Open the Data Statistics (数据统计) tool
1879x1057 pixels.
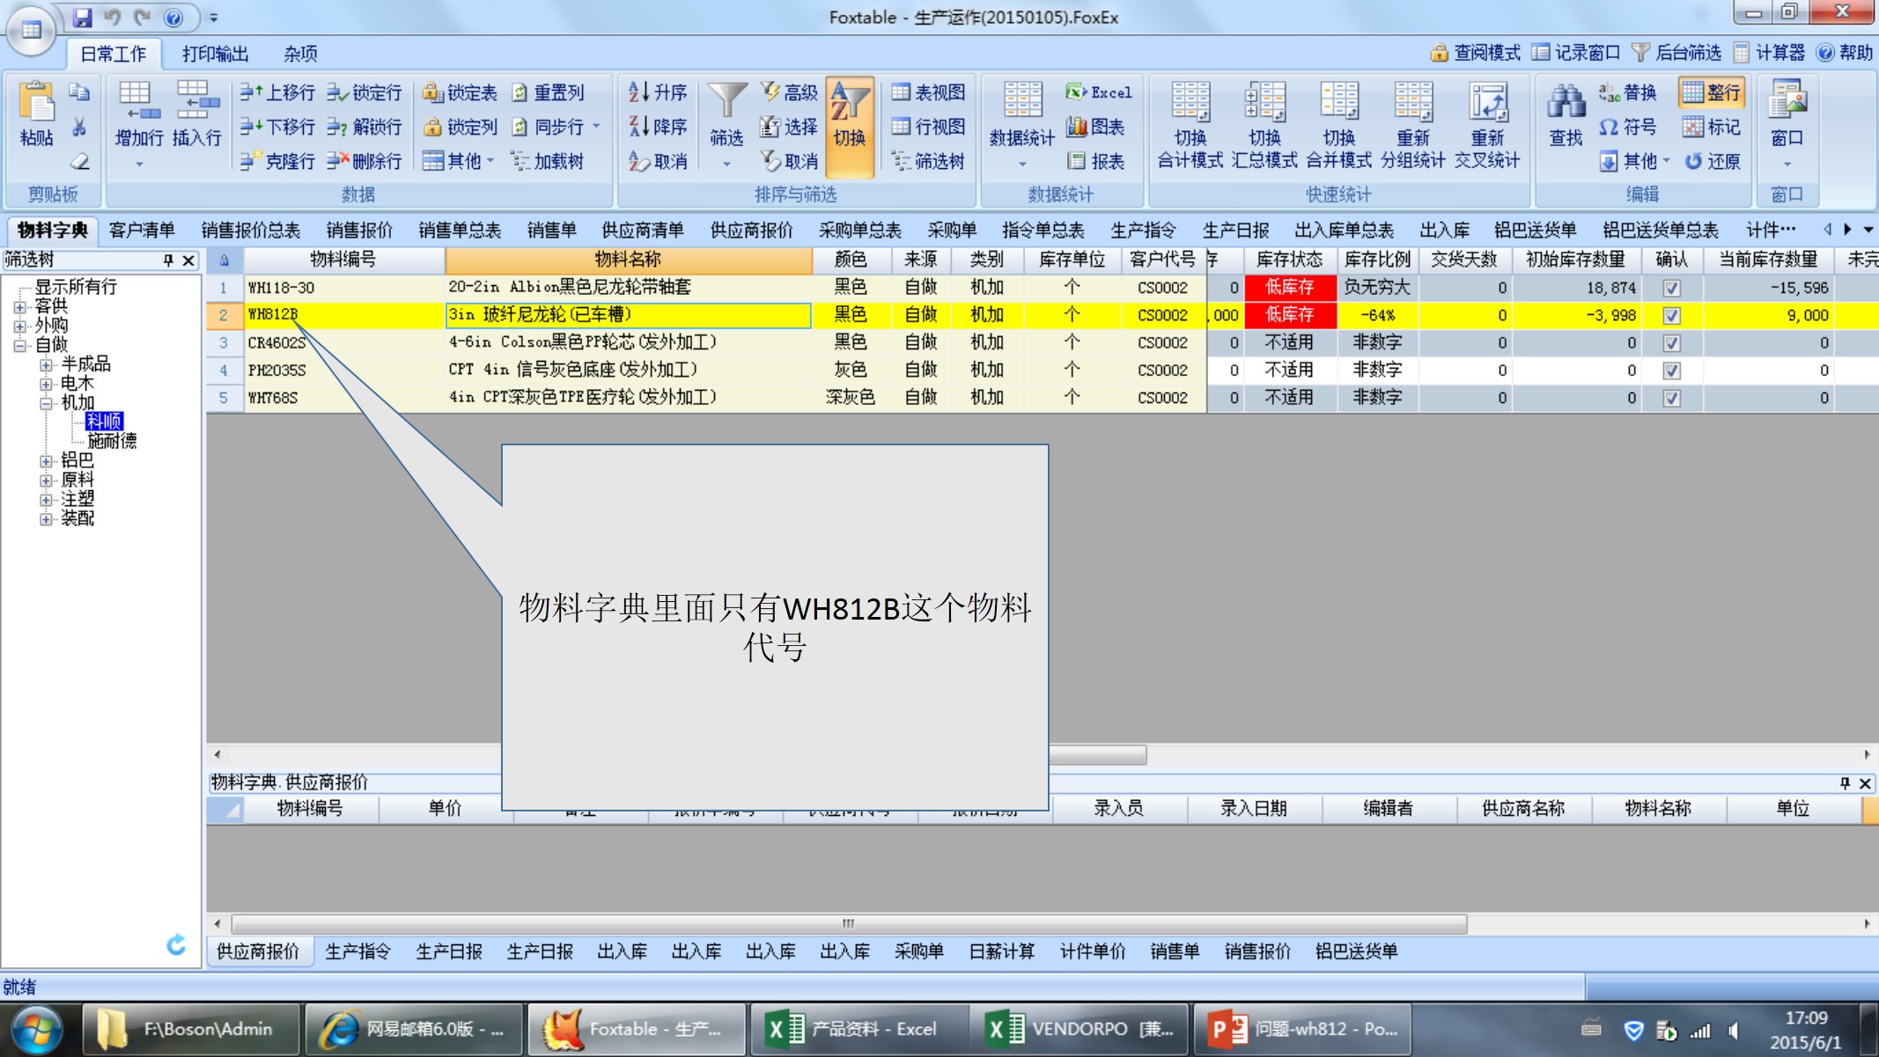coord(1021,114)
